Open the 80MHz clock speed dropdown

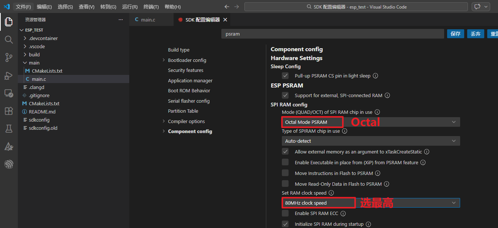tap(371, 203)
